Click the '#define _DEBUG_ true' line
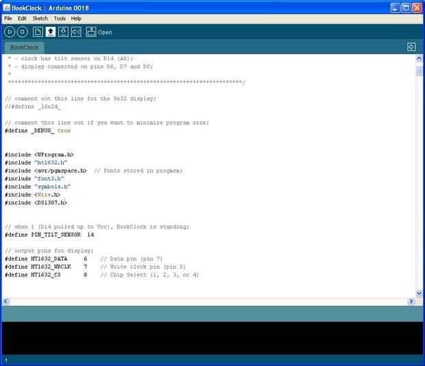 (38, 131)
